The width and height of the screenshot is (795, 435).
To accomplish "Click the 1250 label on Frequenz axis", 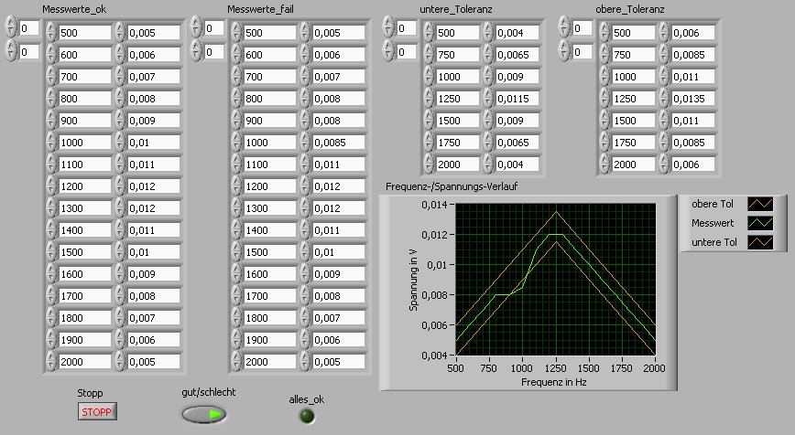I will click(555, 367).
